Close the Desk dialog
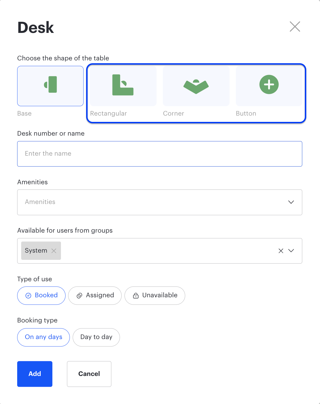Screen dimensions: 320x404 295,27
